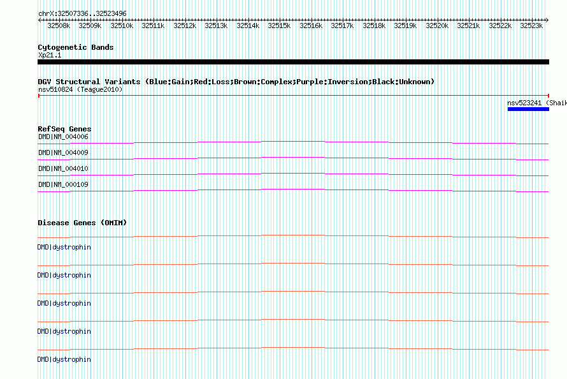The image size is (567, 379).
Task: Click the 32509k ruler tick label
Action: 90,26
